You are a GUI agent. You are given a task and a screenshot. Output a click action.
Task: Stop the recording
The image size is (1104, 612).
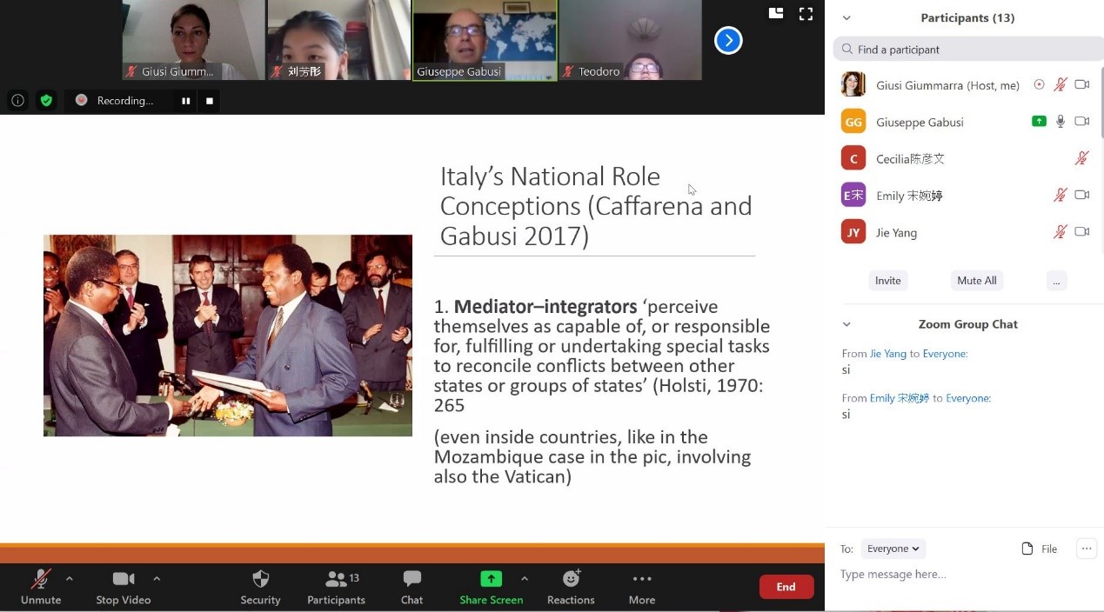pos(210,101)
